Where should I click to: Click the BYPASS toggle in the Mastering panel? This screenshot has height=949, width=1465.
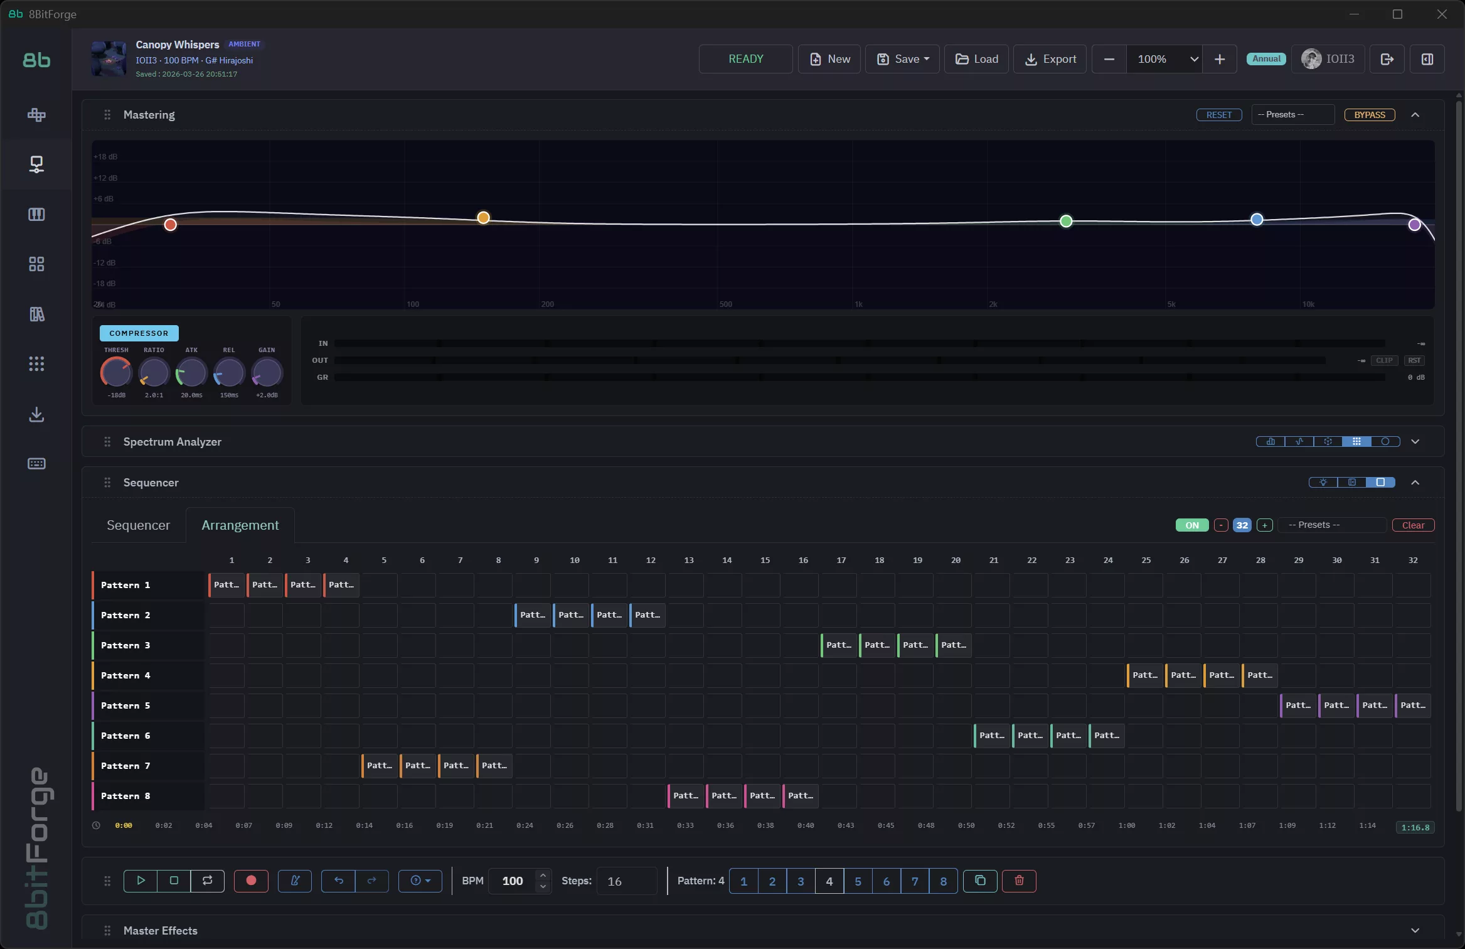click(x=1369, y=114)
